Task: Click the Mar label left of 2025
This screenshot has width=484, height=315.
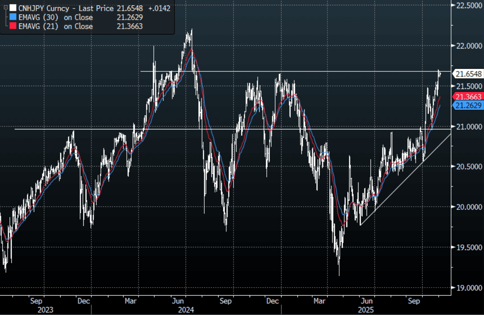Action: [x=320, y=301]
